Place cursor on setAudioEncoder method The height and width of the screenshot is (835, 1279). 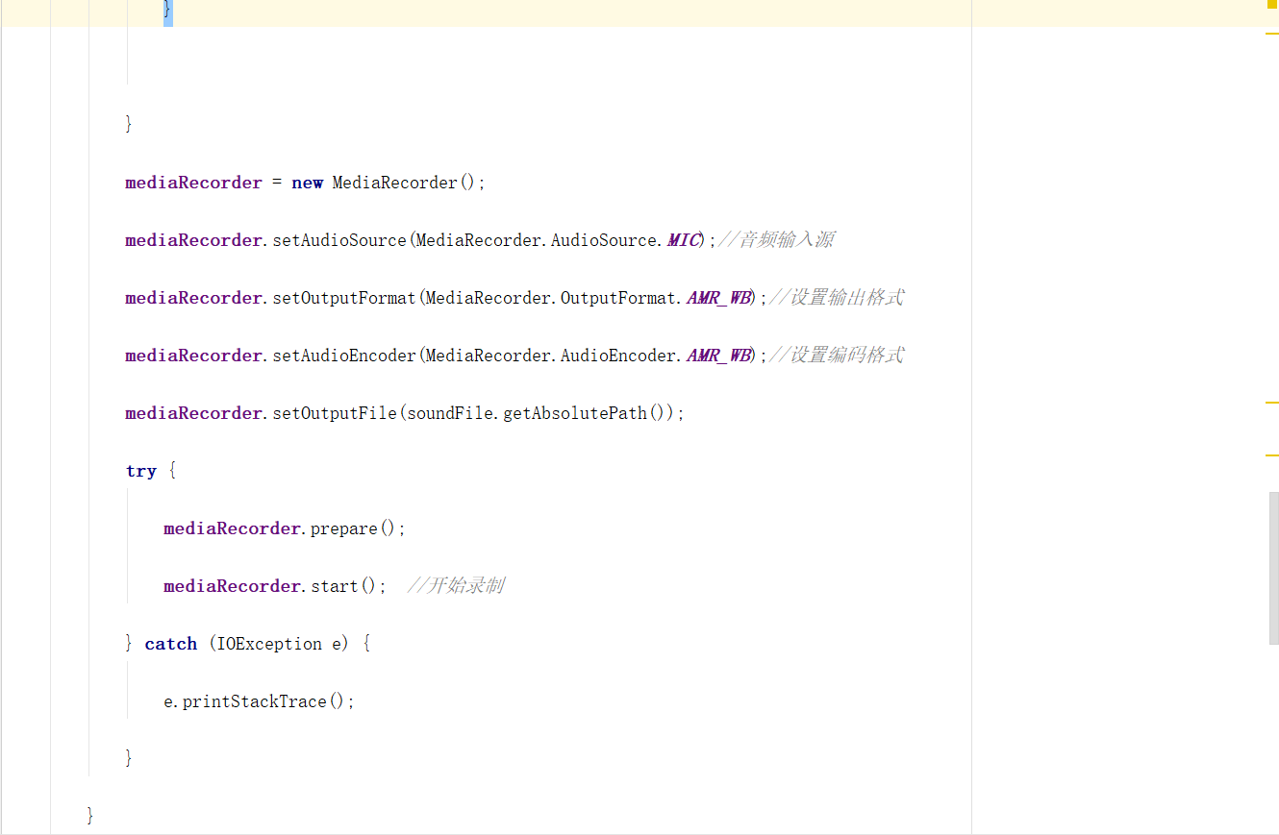click(x=344, y=356)
